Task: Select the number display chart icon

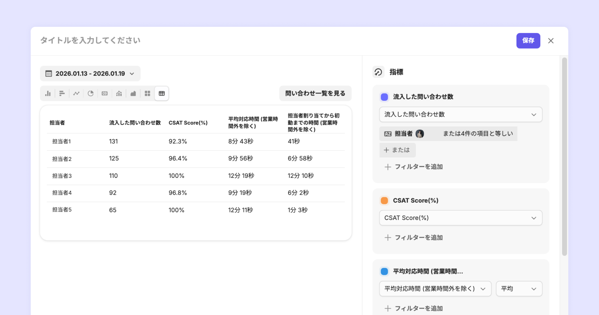Action: pyautogui.click(x=104, y=94)
